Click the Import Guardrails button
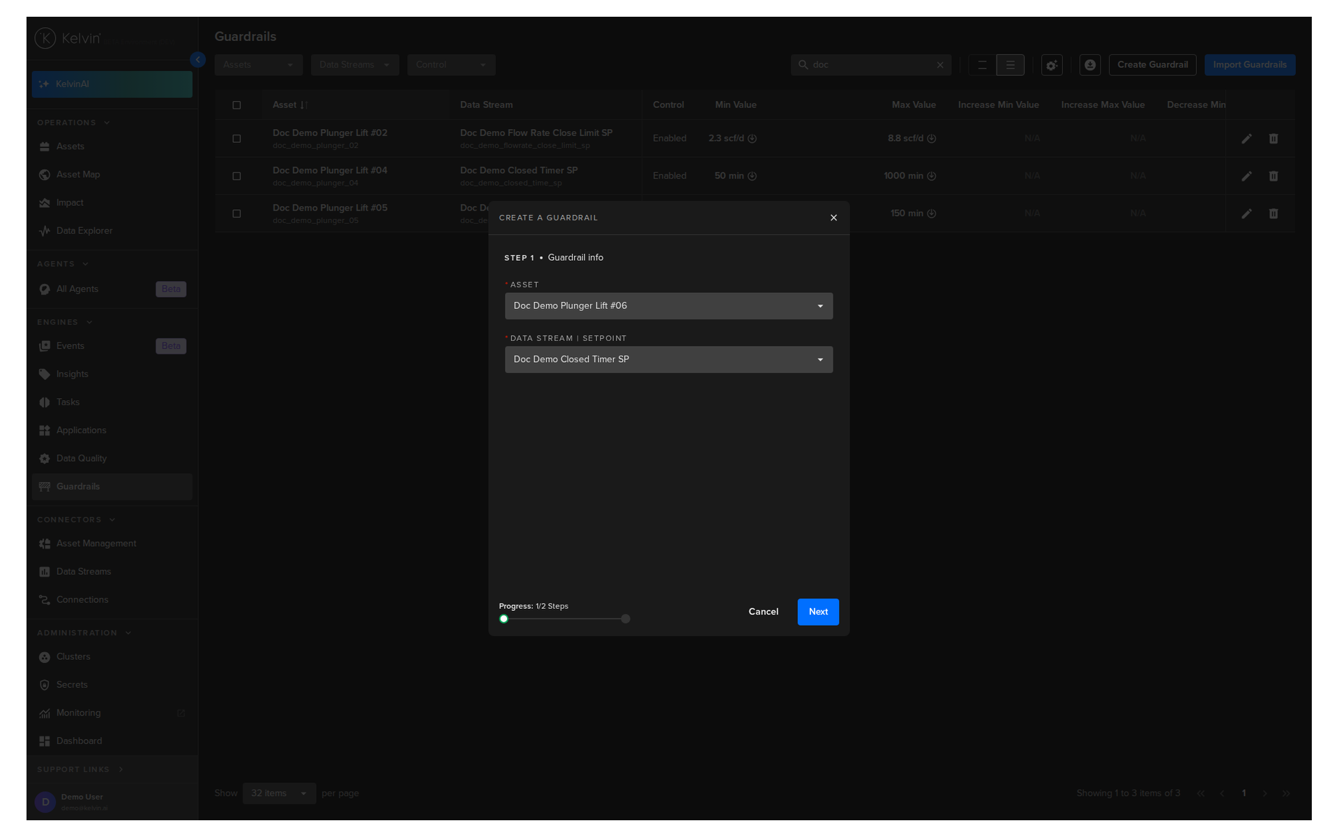The height and width of the screenshot is (837, 1339). pos(1250,65)
